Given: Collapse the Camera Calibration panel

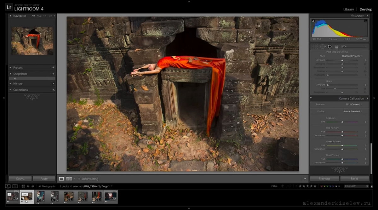Looking at the screenshot, I should pyautogui.click(x=367, y=99).
